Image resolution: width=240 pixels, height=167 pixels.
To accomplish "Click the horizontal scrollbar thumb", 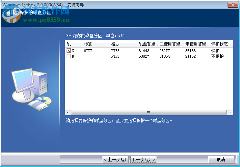I will tap(149, 112).
